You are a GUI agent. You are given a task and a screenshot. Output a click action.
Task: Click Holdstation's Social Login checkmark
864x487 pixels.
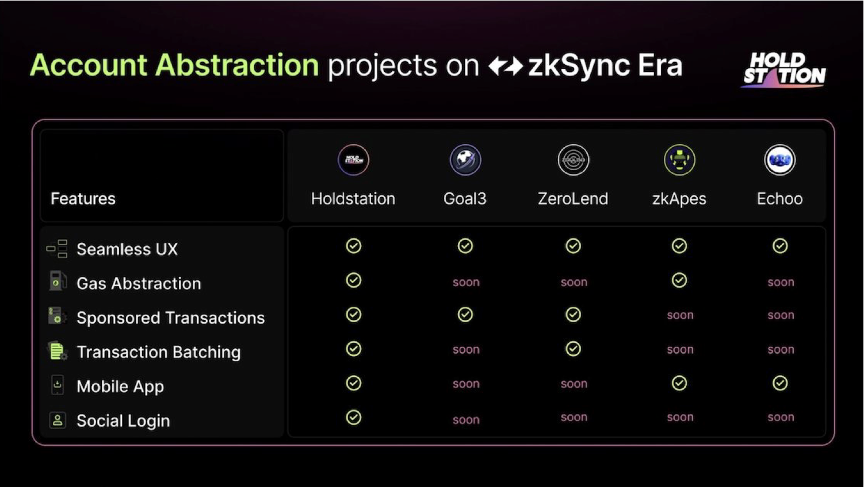(354, 418)
